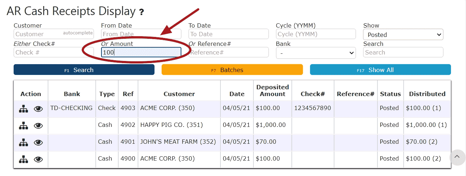The height and width of the screenshot is (176, 466).
Task: Open the Show dropdown set to Posted
Action: pyautogui.click(x=403, y=34)
